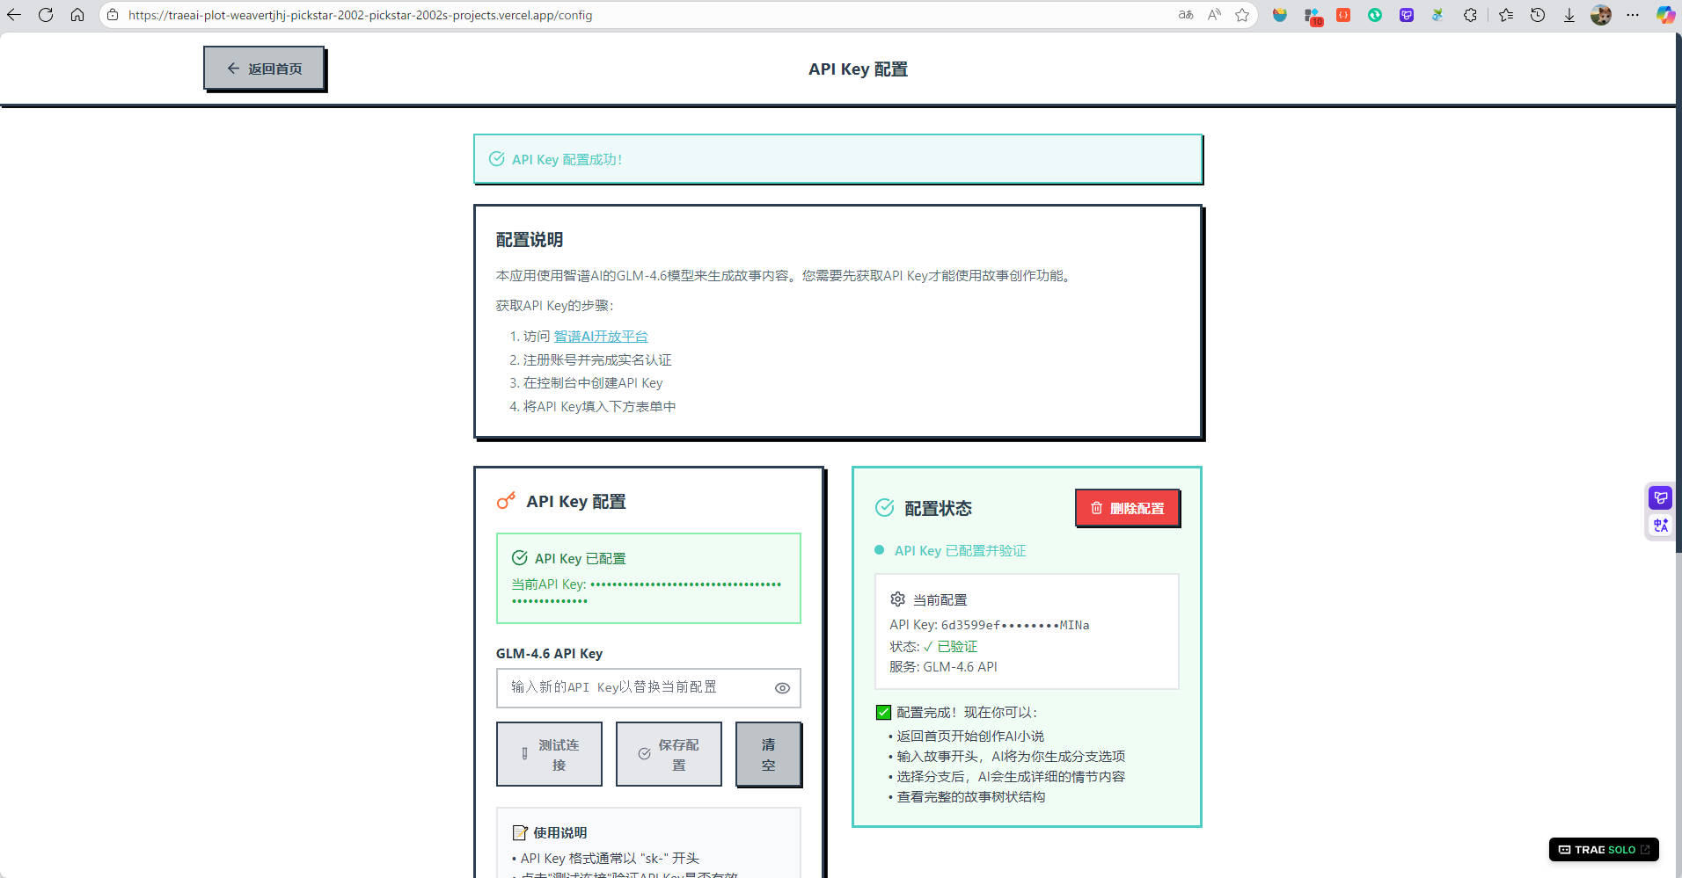Click the 返回首页 button
Screen dimensions: 1682x878
264,68
